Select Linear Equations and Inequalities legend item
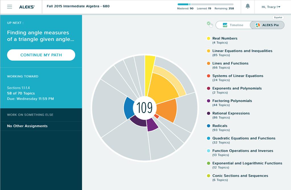291x190 pixels. 242,51
